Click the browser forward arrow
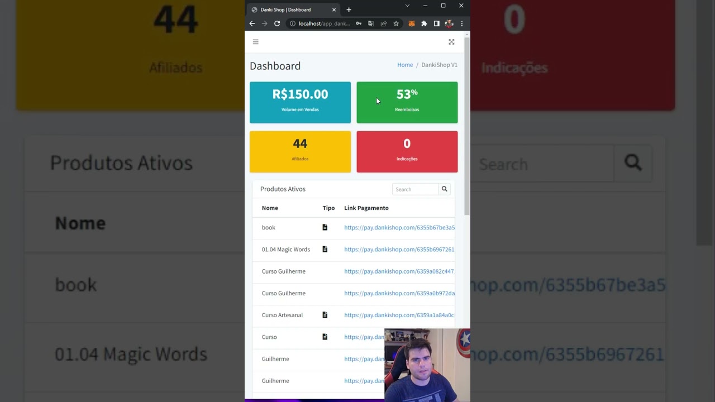Image resolution: width=715 pixels, height=402 pixels. [264, 23]
